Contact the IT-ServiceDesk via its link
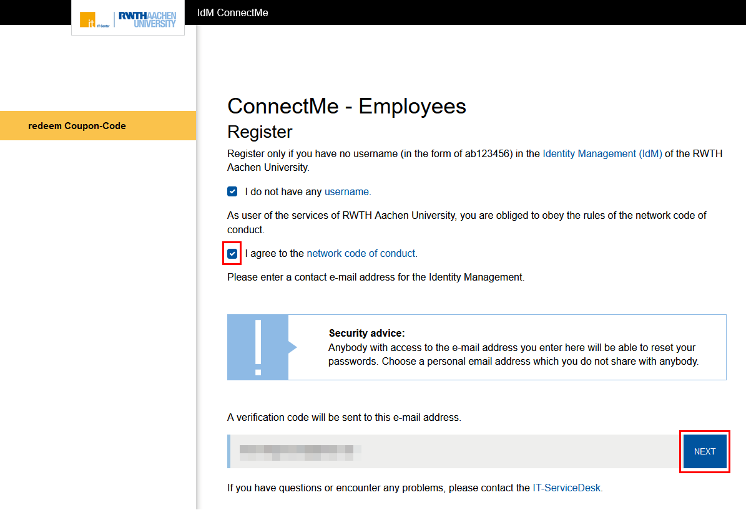The height and width of the screenshot is (510, 746). [566, 488]
